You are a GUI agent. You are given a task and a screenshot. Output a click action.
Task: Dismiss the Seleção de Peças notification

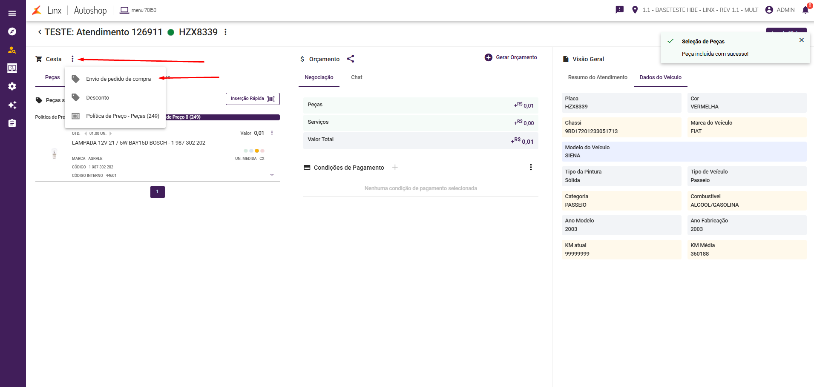[x=801, y=40]
